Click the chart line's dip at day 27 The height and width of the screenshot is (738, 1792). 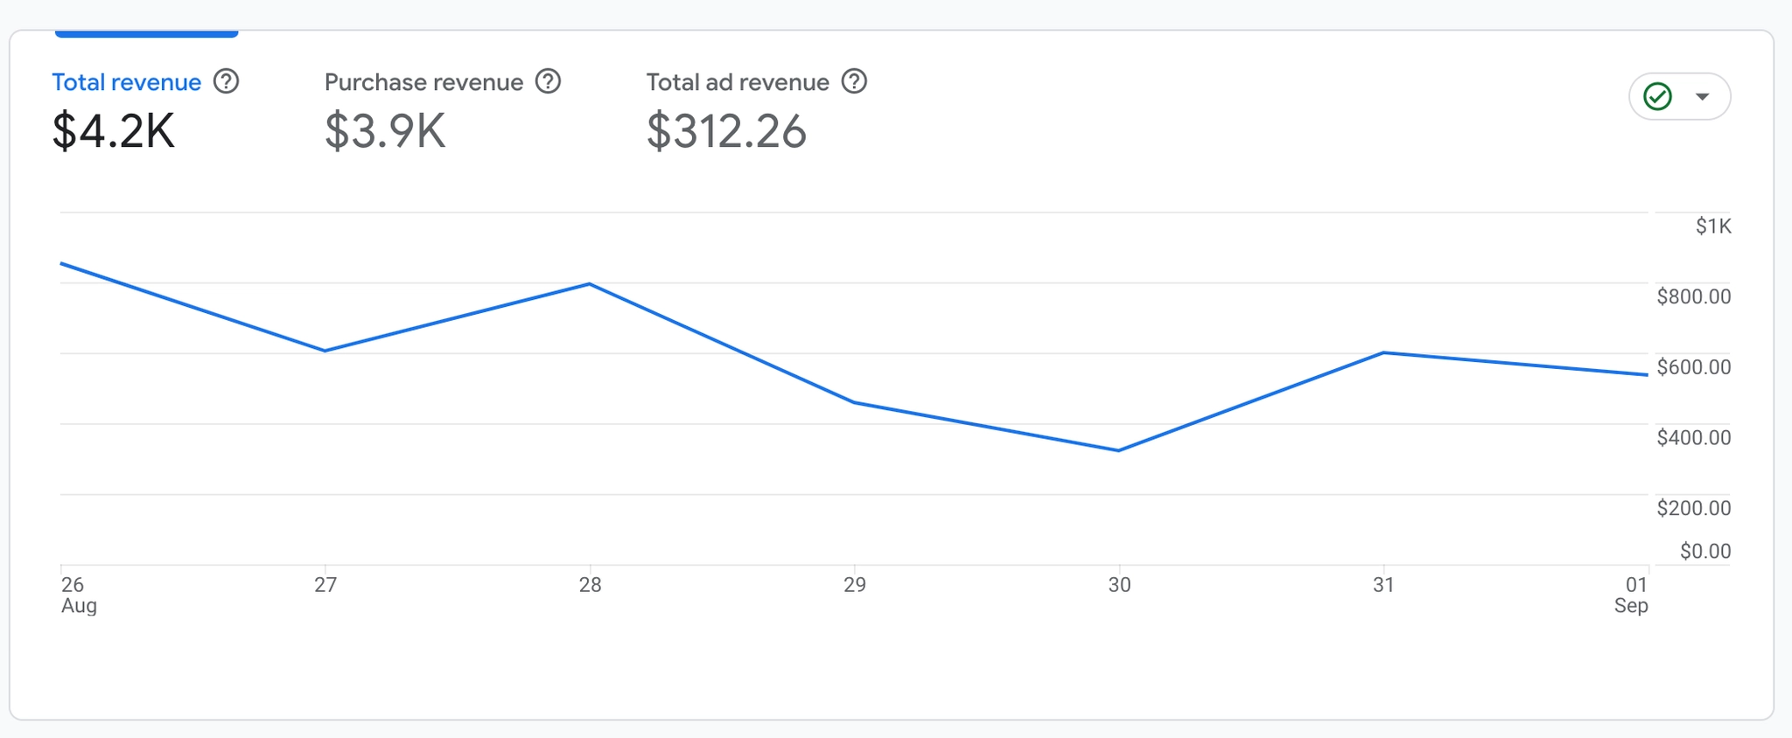click(325, 351)
